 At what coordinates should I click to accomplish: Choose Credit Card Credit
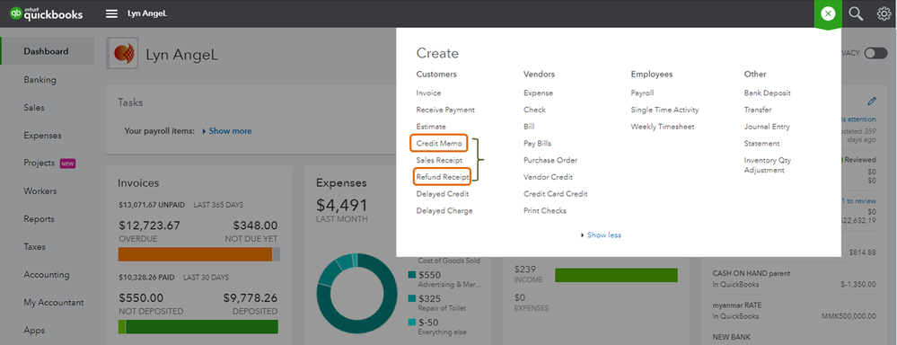click(556, 194)
